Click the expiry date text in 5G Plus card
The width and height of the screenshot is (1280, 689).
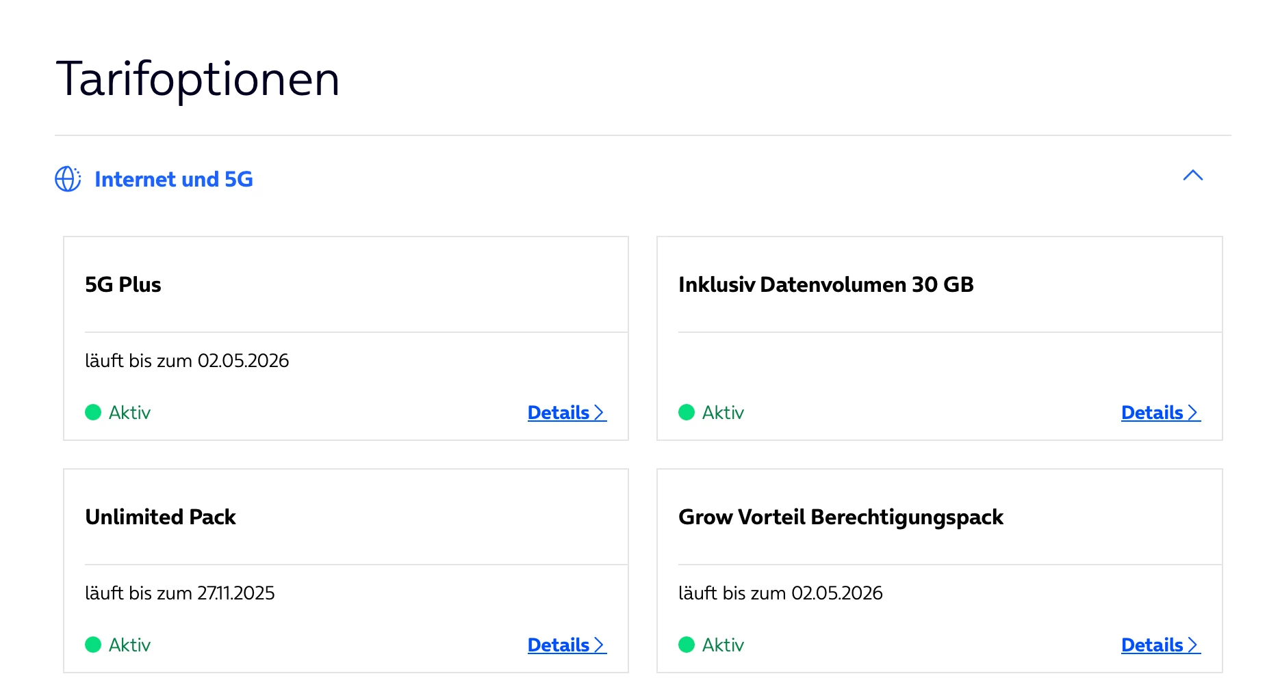[x=187, y=361]
